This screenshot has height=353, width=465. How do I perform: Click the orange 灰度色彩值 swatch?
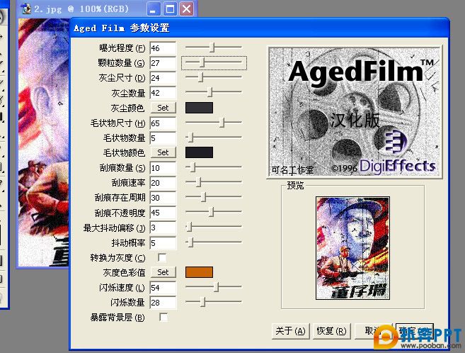tap(199, 272)
